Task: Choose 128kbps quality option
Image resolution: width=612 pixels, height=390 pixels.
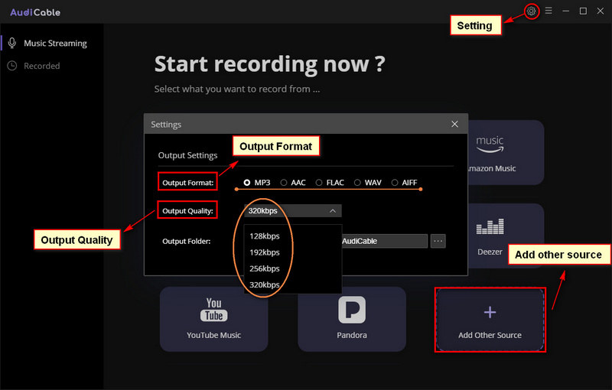Action: [x=265, y=236]
